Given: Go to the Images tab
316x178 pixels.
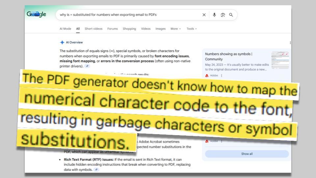Looking at the screenshot, I should point(160,29).
